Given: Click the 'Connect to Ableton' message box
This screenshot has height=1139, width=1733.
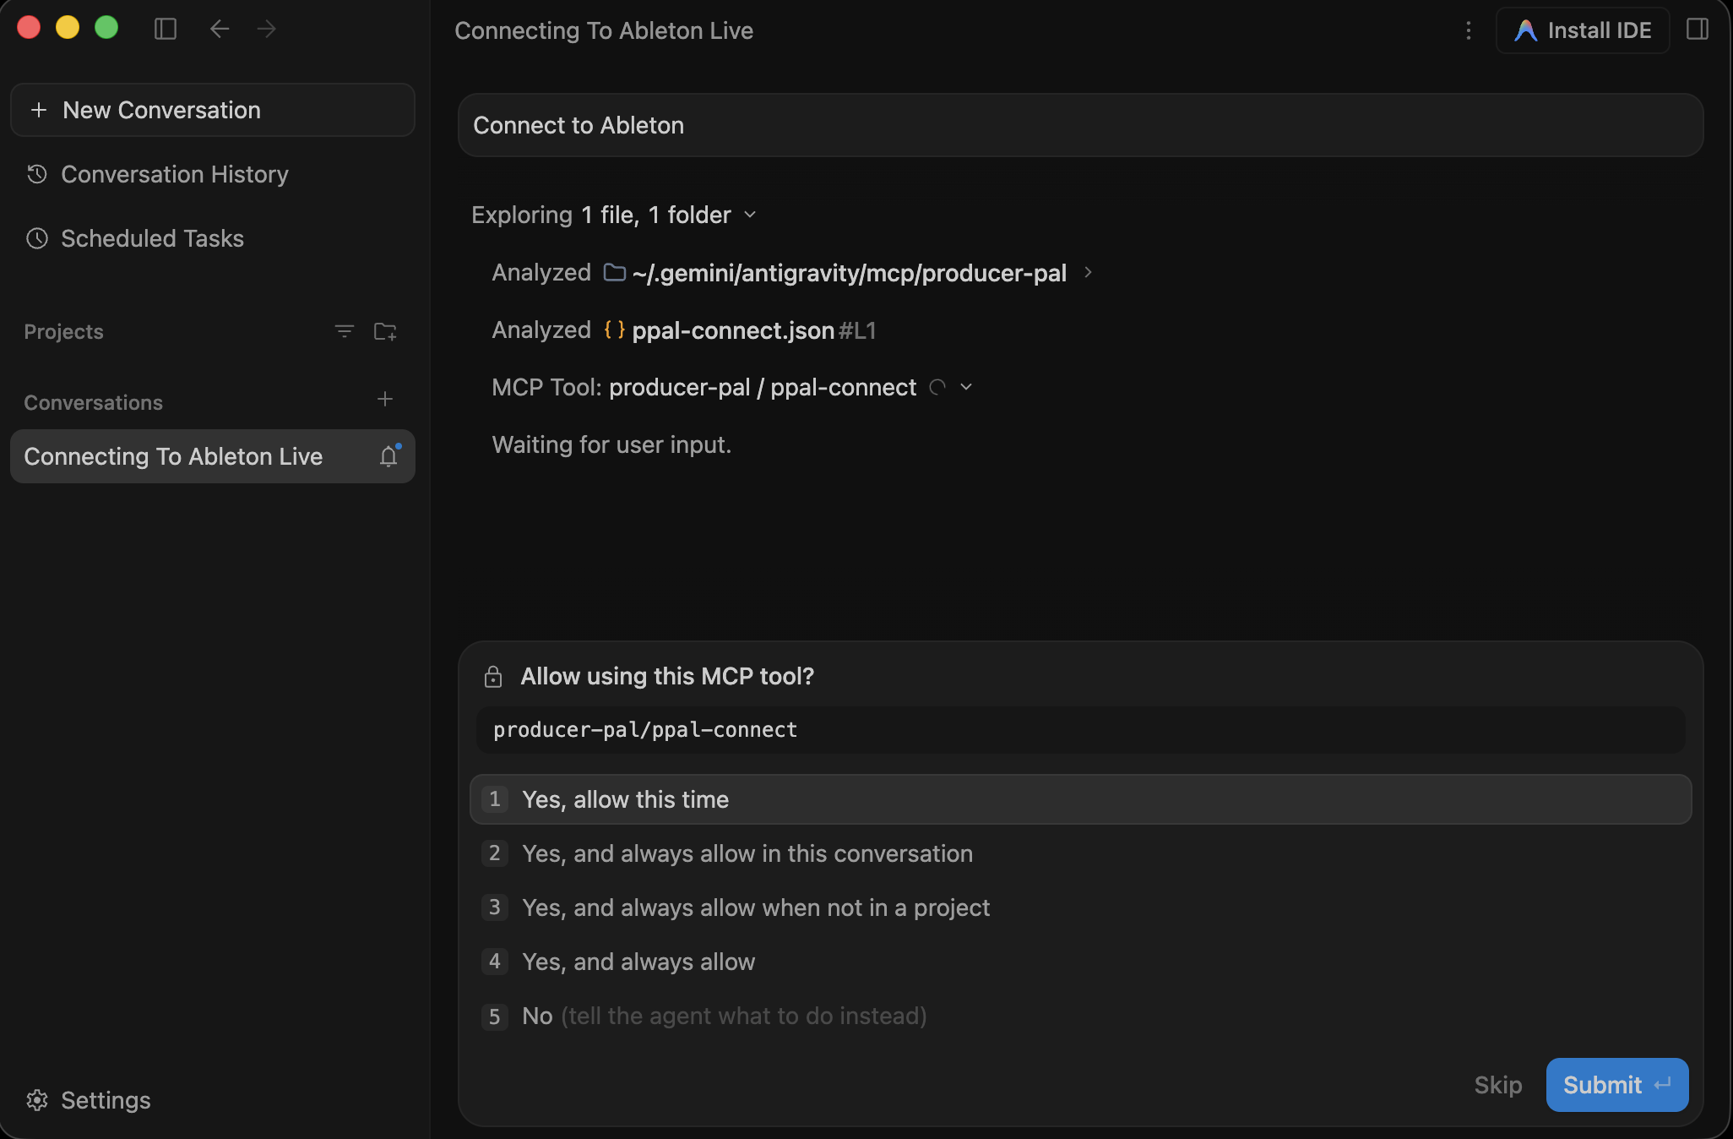Looking at the screenshot, I should click(x=1081, y=125).
